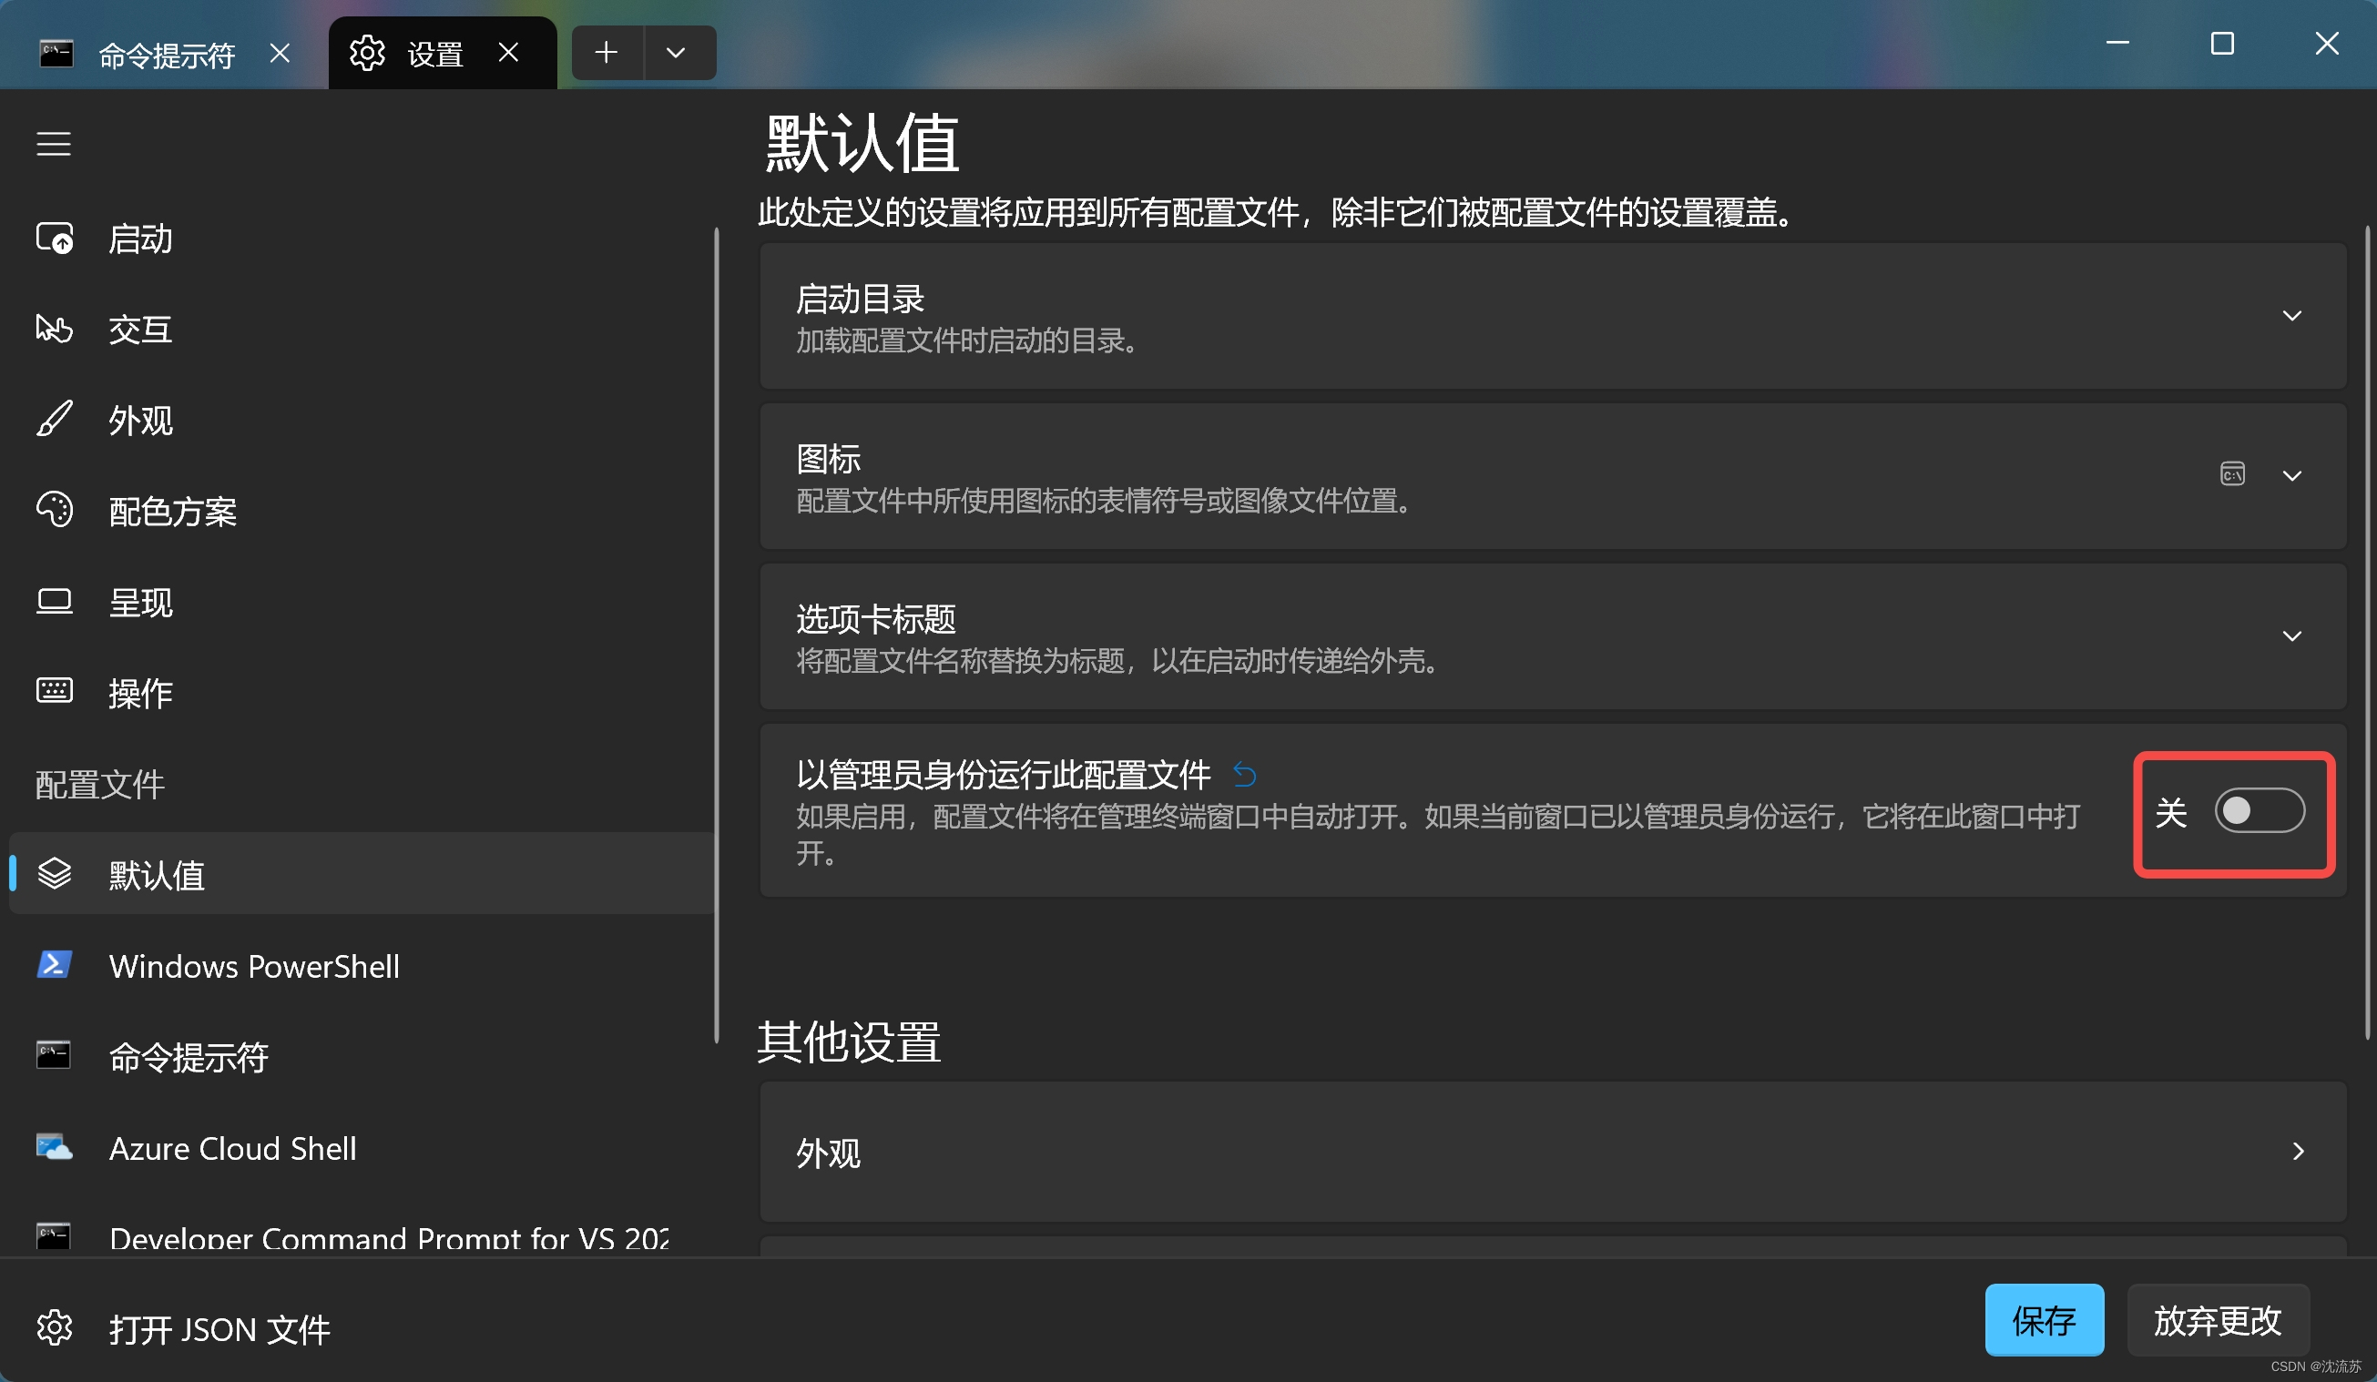Screen dimensions: 2377x1382
Task: Close the 设置 settings tab
Action: [x=508, y=53]
